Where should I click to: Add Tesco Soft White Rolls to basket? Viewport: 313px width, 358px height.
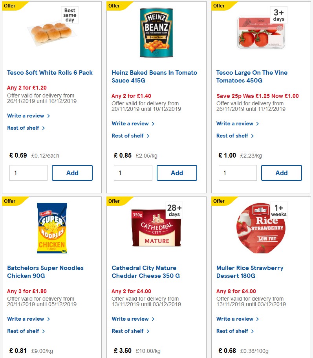coord(72,173)
